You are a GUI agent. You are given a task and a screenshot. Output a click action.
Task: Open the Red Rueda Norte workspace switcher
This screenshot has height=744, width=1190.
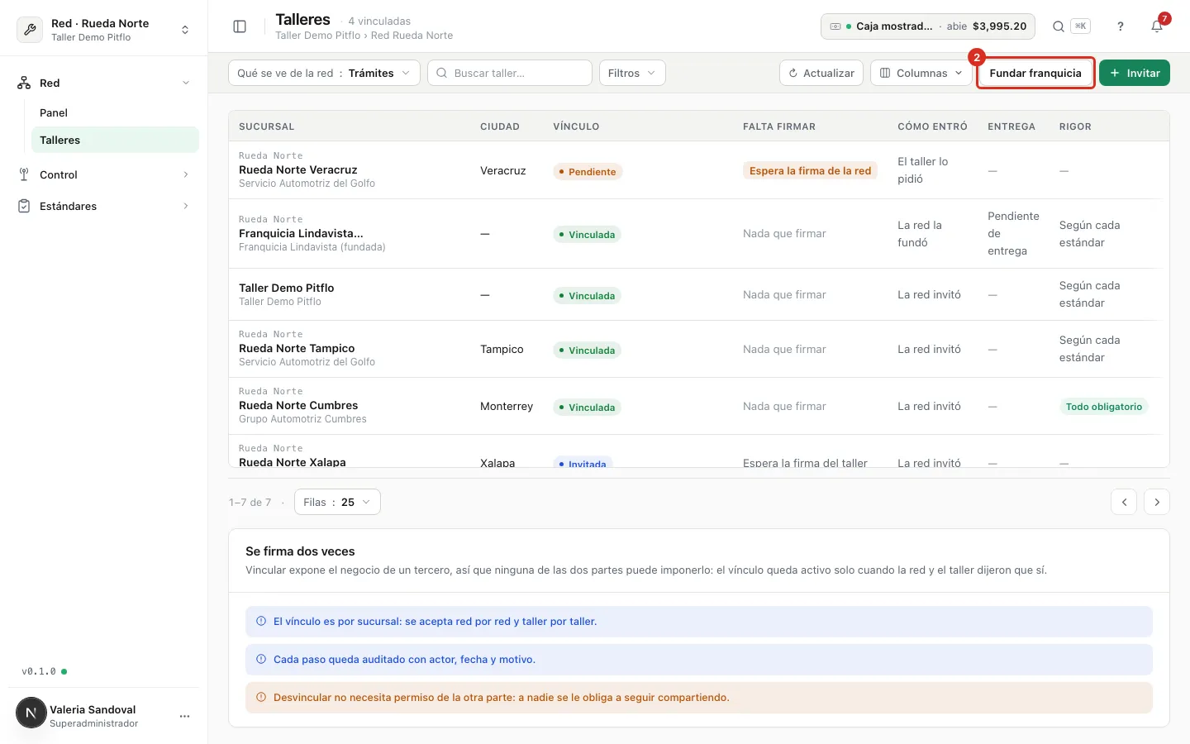point(104,30)
